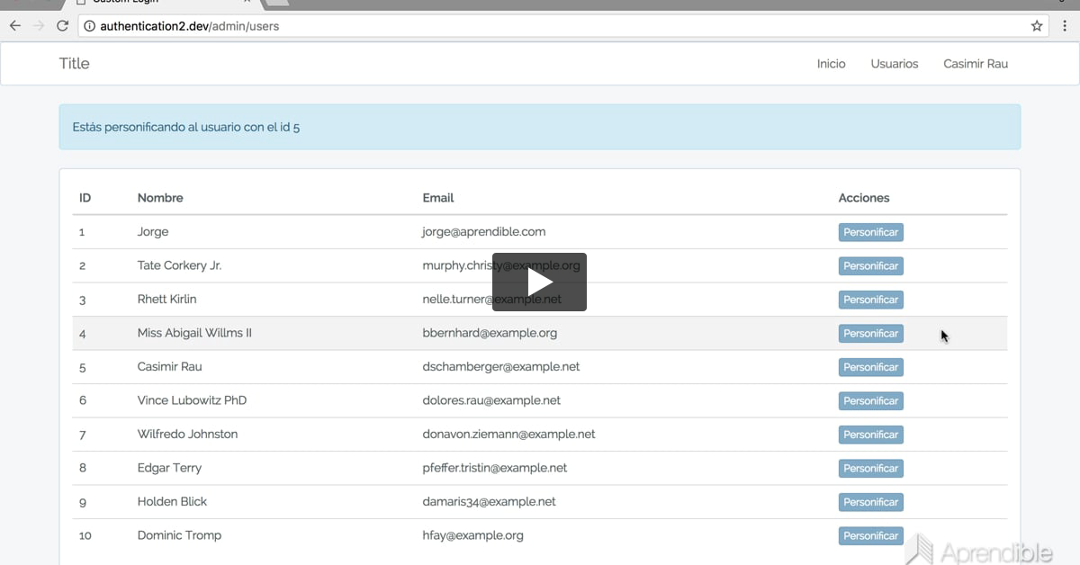
Task: Click Personificar for Holden Blick
Action: (870, 502)
